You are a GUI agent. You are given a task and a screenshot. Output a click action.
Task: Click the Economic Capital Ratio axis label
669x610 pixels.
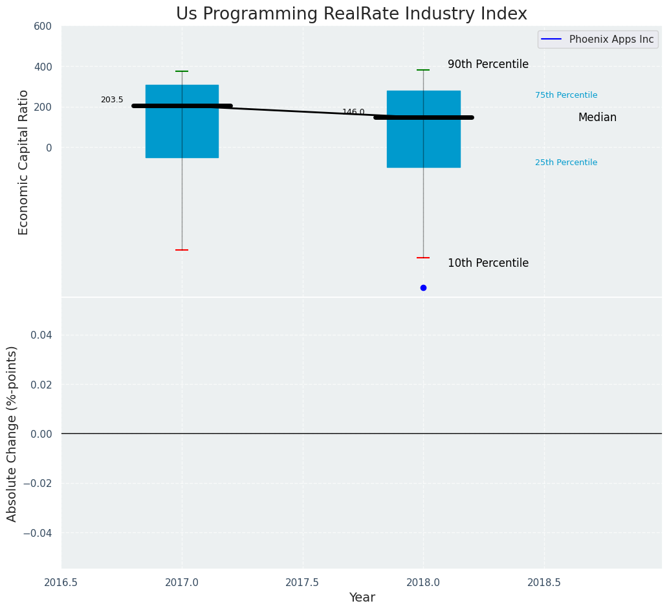click(x=23, y=163)
